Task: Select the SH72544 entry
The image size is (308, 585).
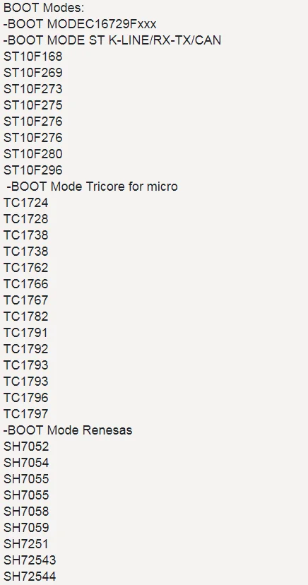Action: coord(30,576)
